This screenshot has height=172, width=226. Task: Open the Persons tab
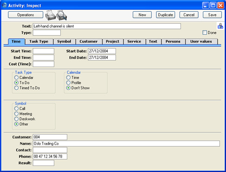coord(173,42)
